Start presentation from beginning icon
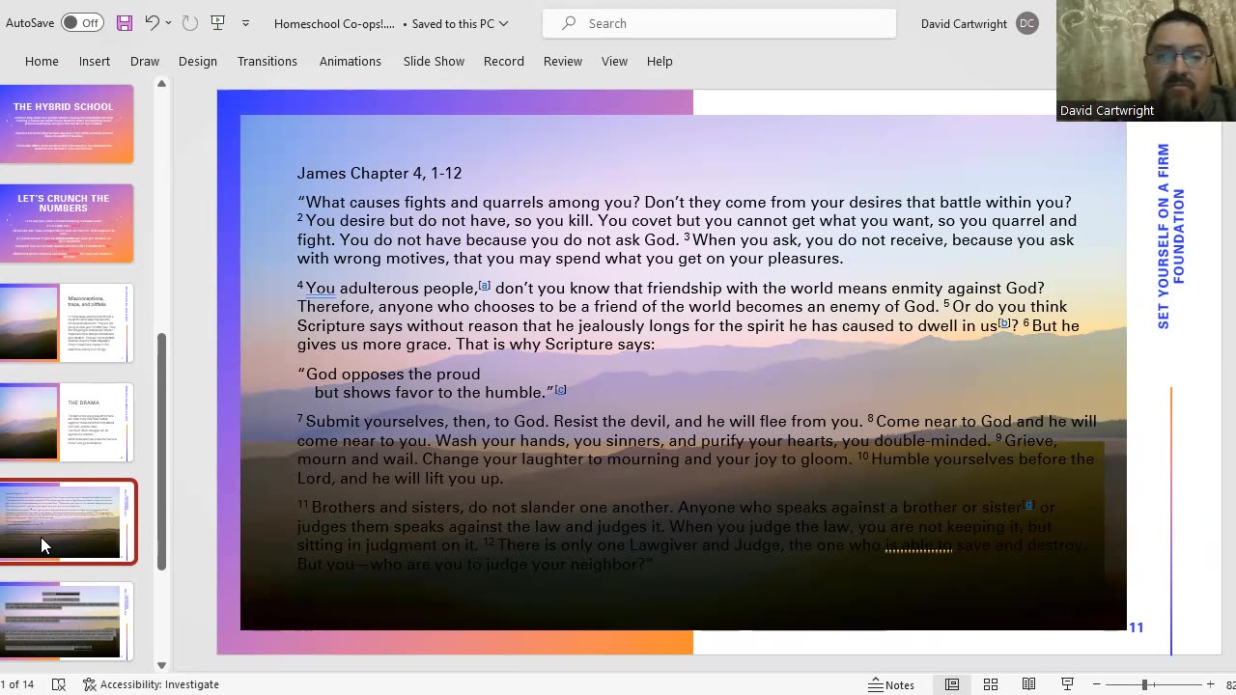 point(218,23)
